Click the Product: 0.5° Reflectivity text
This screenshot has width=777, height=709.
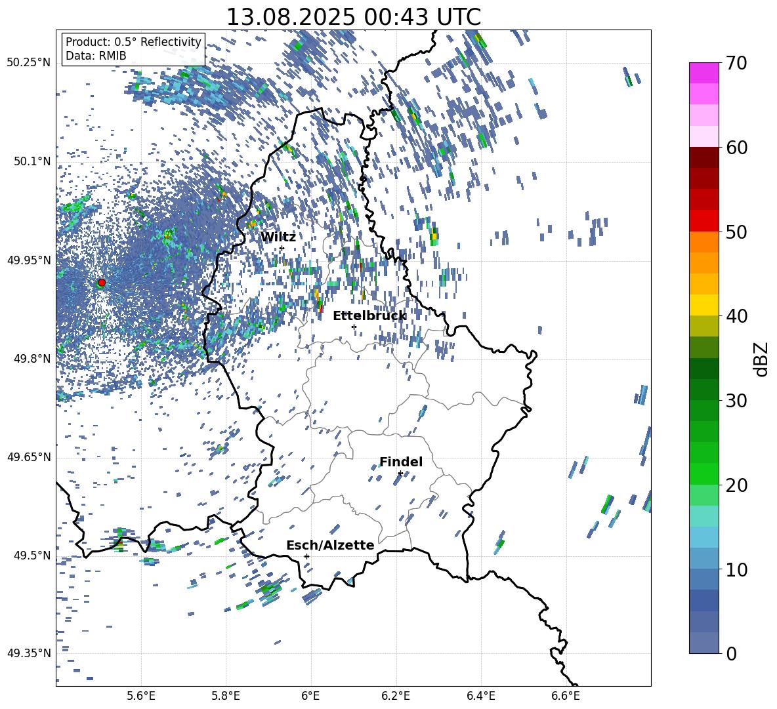pos(133,41)
